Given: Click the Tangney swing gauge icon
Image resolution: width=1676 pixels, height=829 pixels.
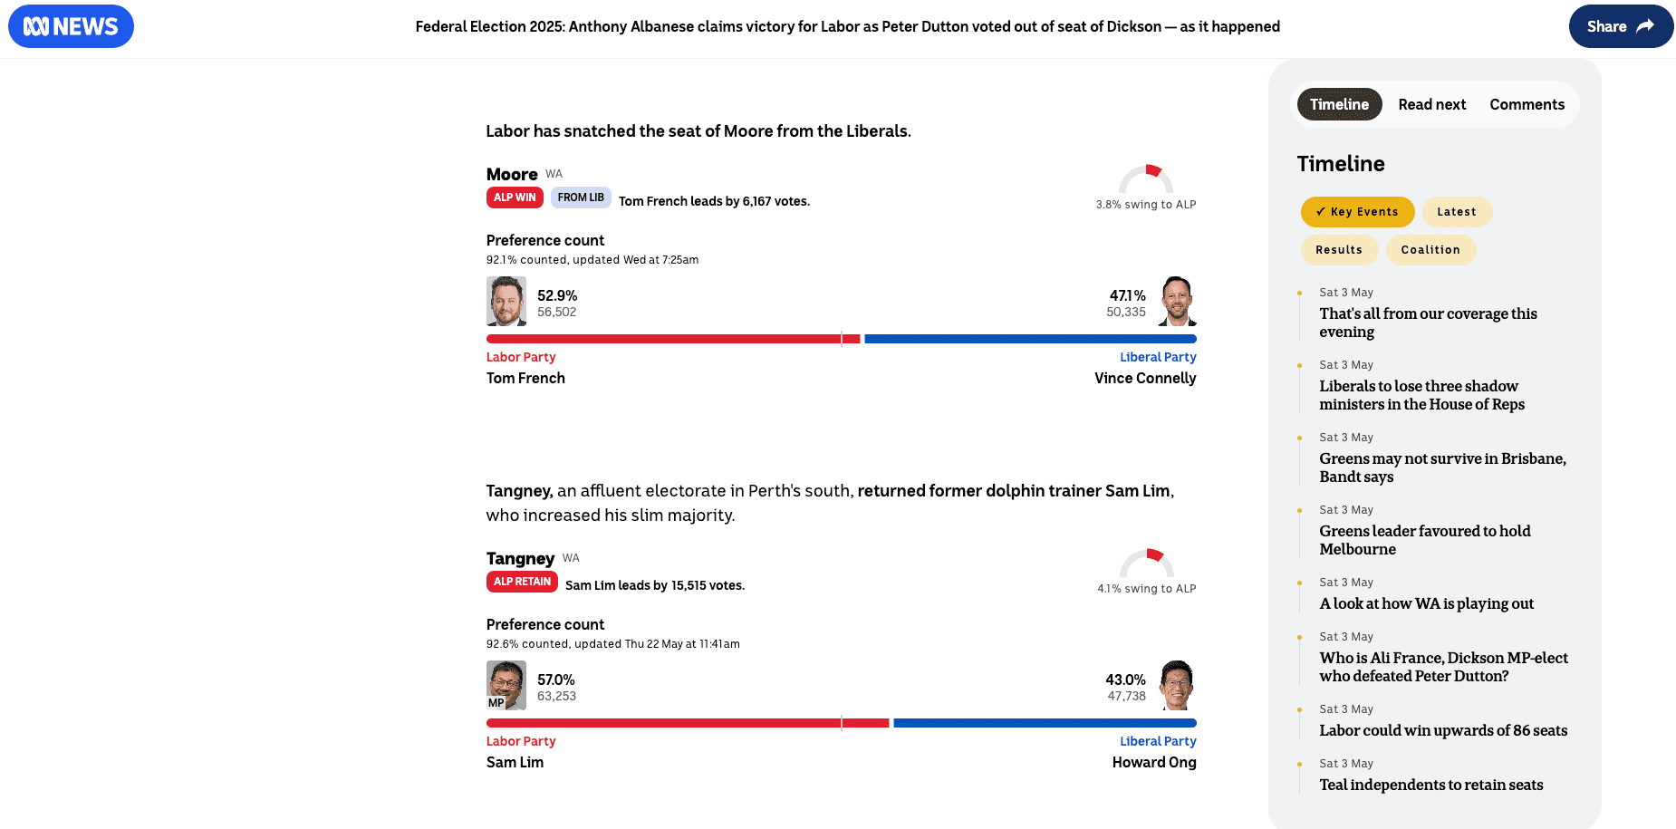Looking at the screenshot, I should click(x=1146, y=564).
